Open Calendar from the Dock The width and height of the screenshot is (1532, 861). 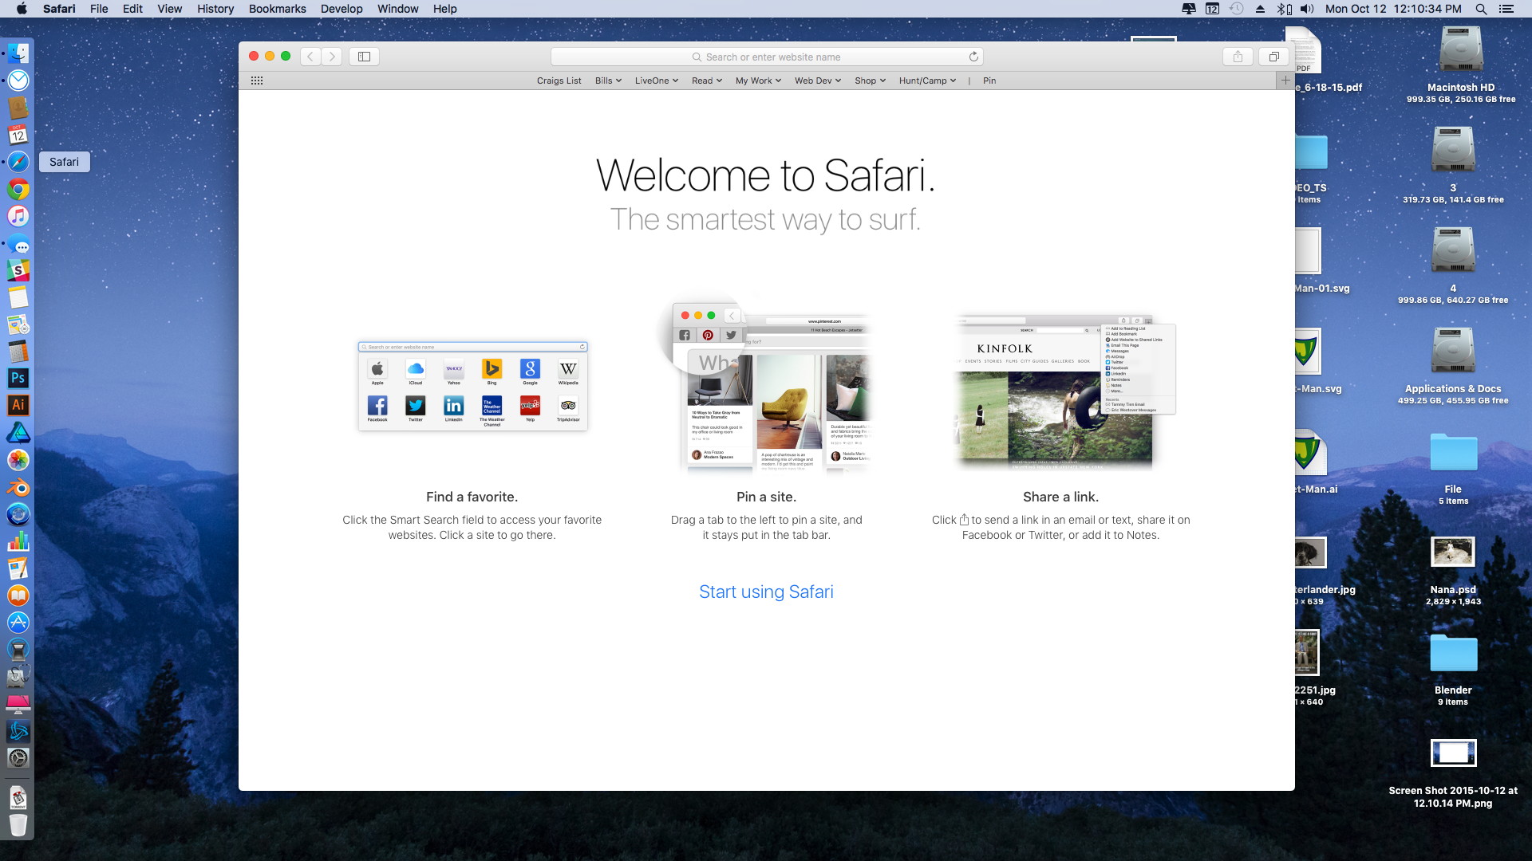coord(18,135)
